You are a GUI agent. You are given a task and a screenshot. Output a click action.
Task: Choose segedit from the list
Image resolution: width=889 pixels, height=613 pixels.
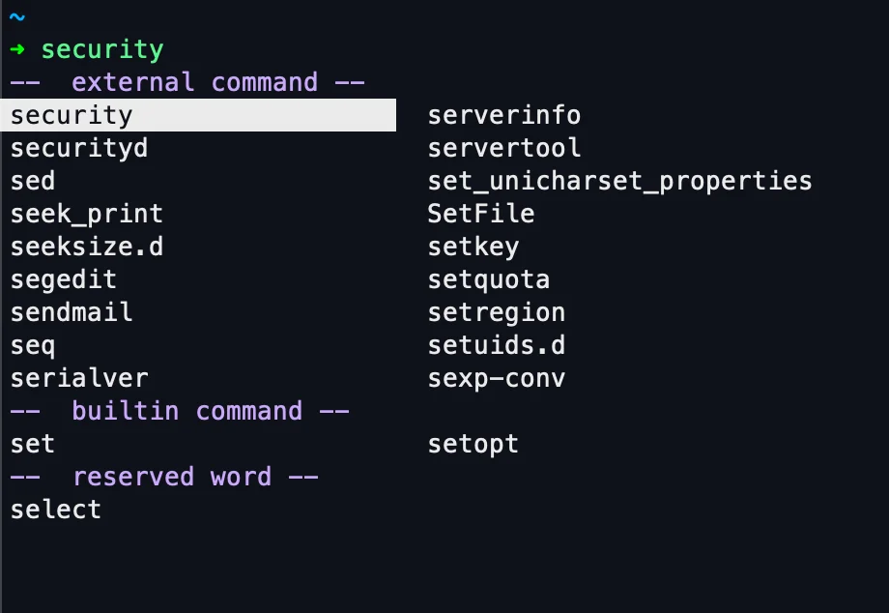pyautogui.click(x=64, y=280)
